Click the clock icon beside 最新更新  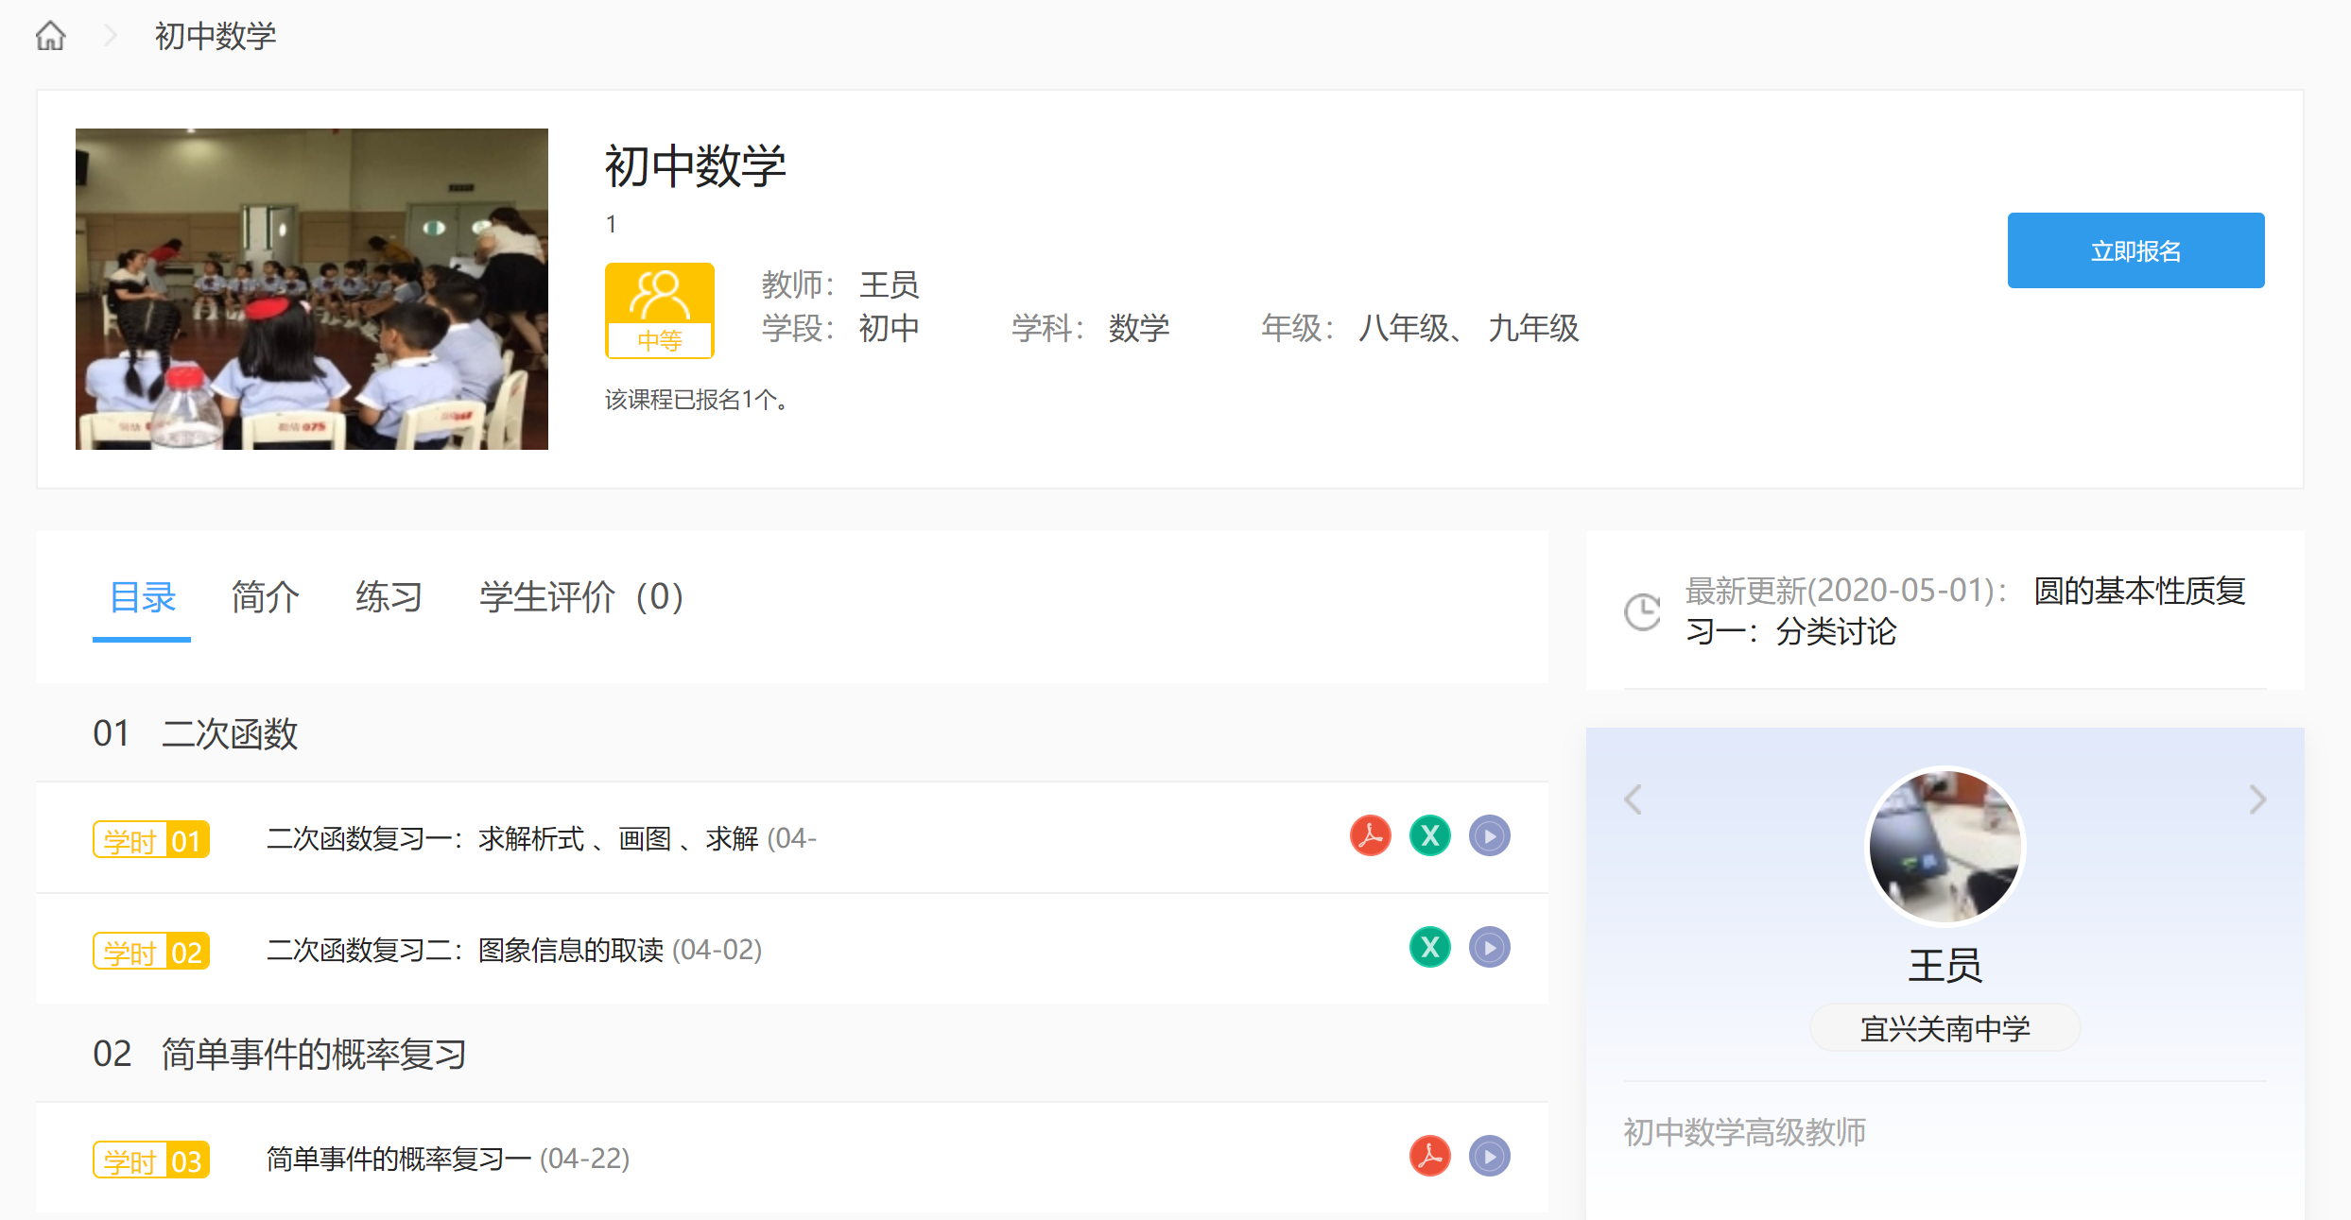click(1642, 611)
